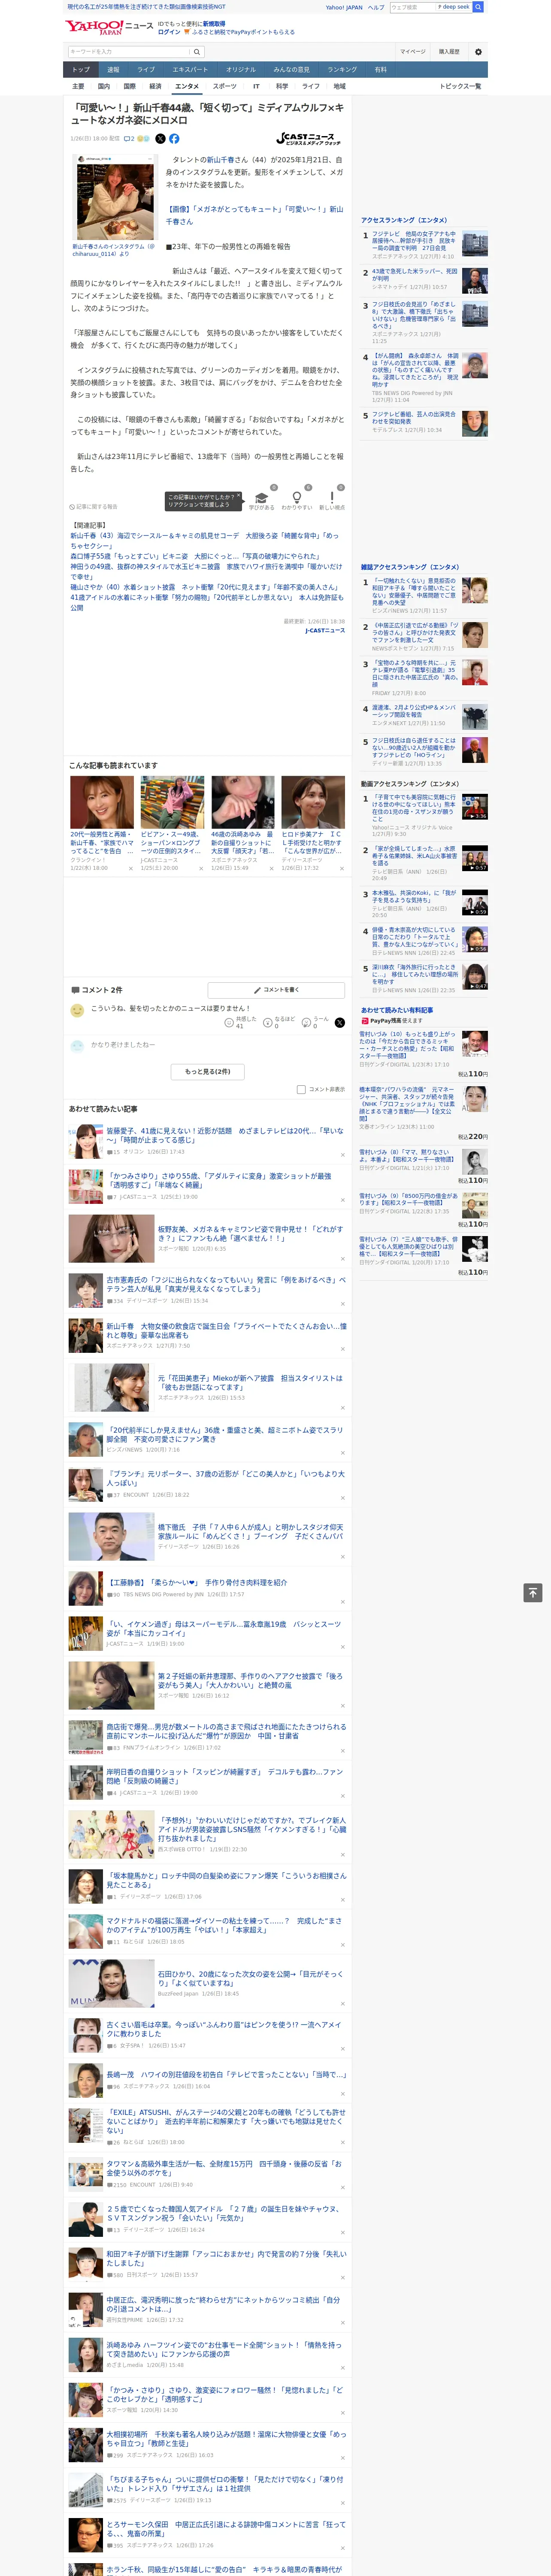Open 橋下徹氏 子供7人中6人が成人 article

tap(250, 1532)
